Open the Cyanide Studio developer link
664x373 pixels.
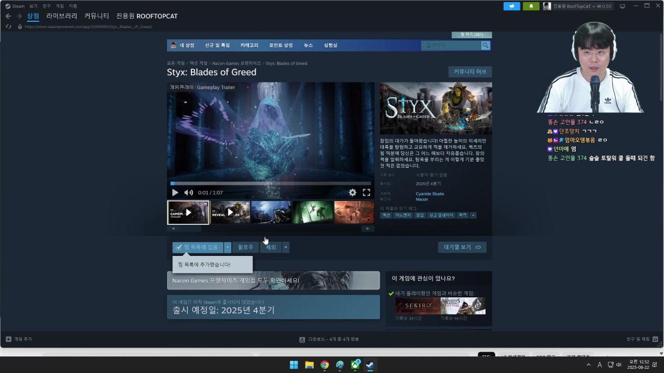[430, 194]
